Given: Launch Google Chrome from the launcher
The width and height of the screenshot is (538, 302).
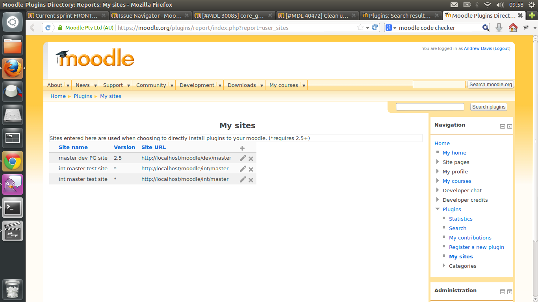Looking at the screenshot, I should tap(13, 161).
